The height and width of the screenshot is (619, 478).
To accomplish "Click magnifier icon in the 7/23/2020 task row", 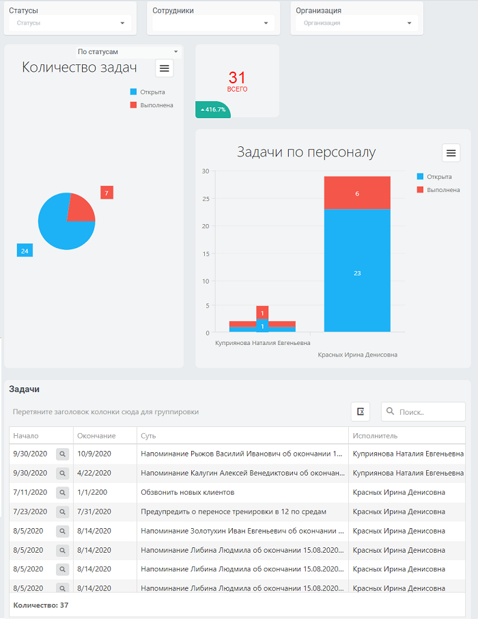I will (x=62, y=512).
